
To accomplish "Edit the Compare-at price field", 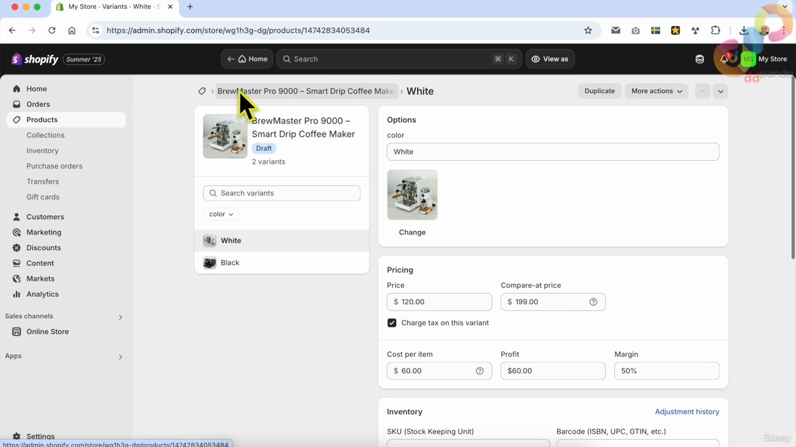I will click(x=553, y=302).
